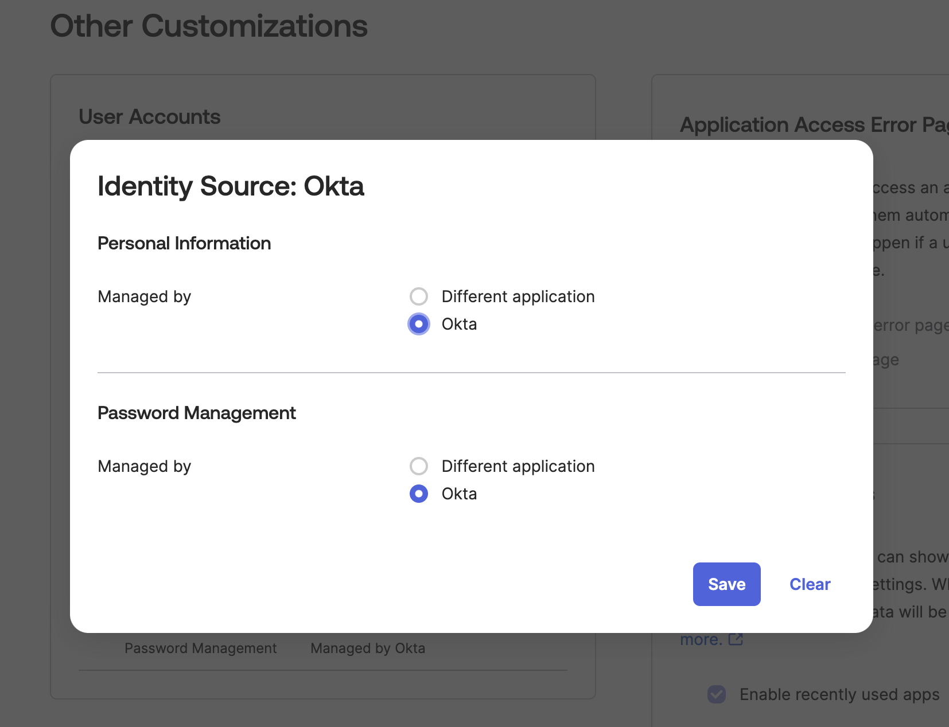Click the 'Enable recently used apps' label
949x727 pixels.
coord(839,694)
